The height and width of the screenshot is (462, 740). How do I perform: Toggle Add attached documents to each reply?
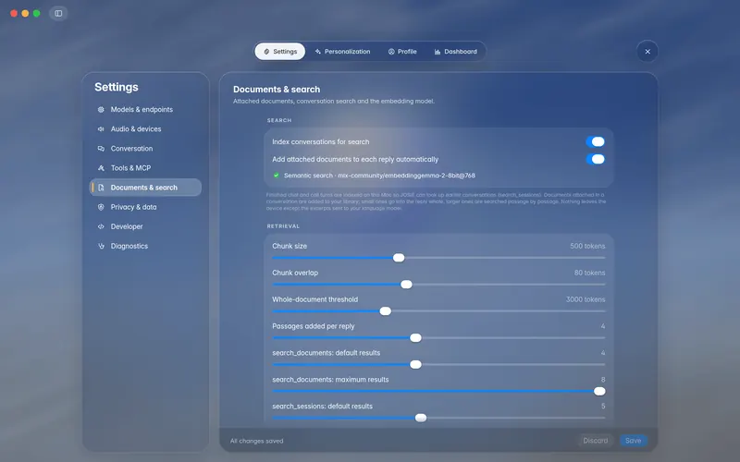(595, 159)
